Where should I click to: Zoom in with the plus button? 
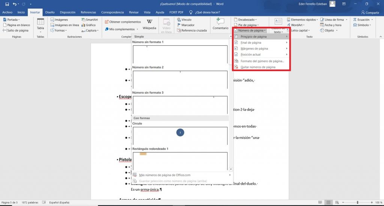372,202
